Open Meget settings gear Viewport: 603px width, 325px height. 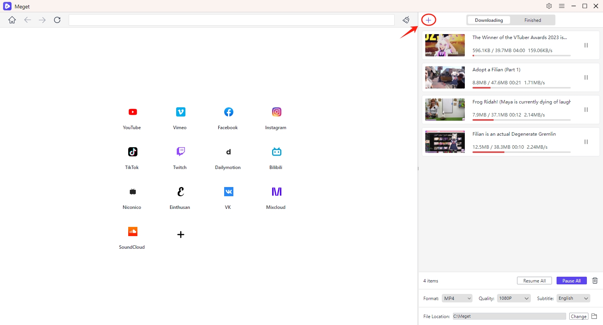[549, 6]
